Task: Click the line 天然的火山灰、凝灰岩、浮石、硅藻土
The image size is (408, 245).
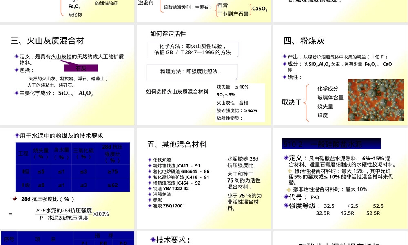Action: 68,79
